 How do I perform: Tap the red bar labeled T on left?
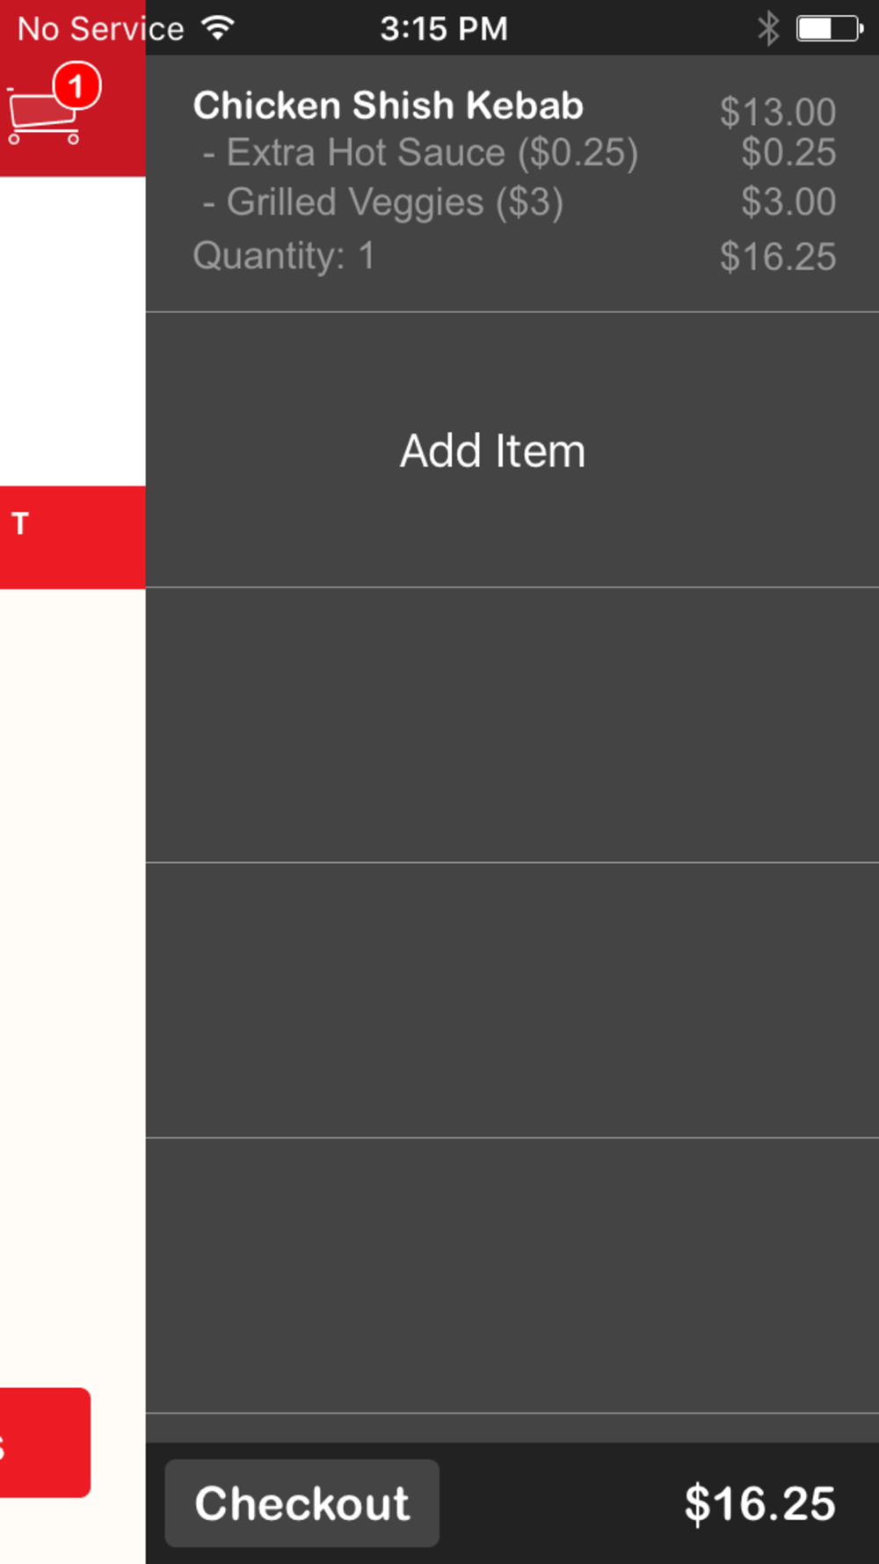(x=73, y=537)
